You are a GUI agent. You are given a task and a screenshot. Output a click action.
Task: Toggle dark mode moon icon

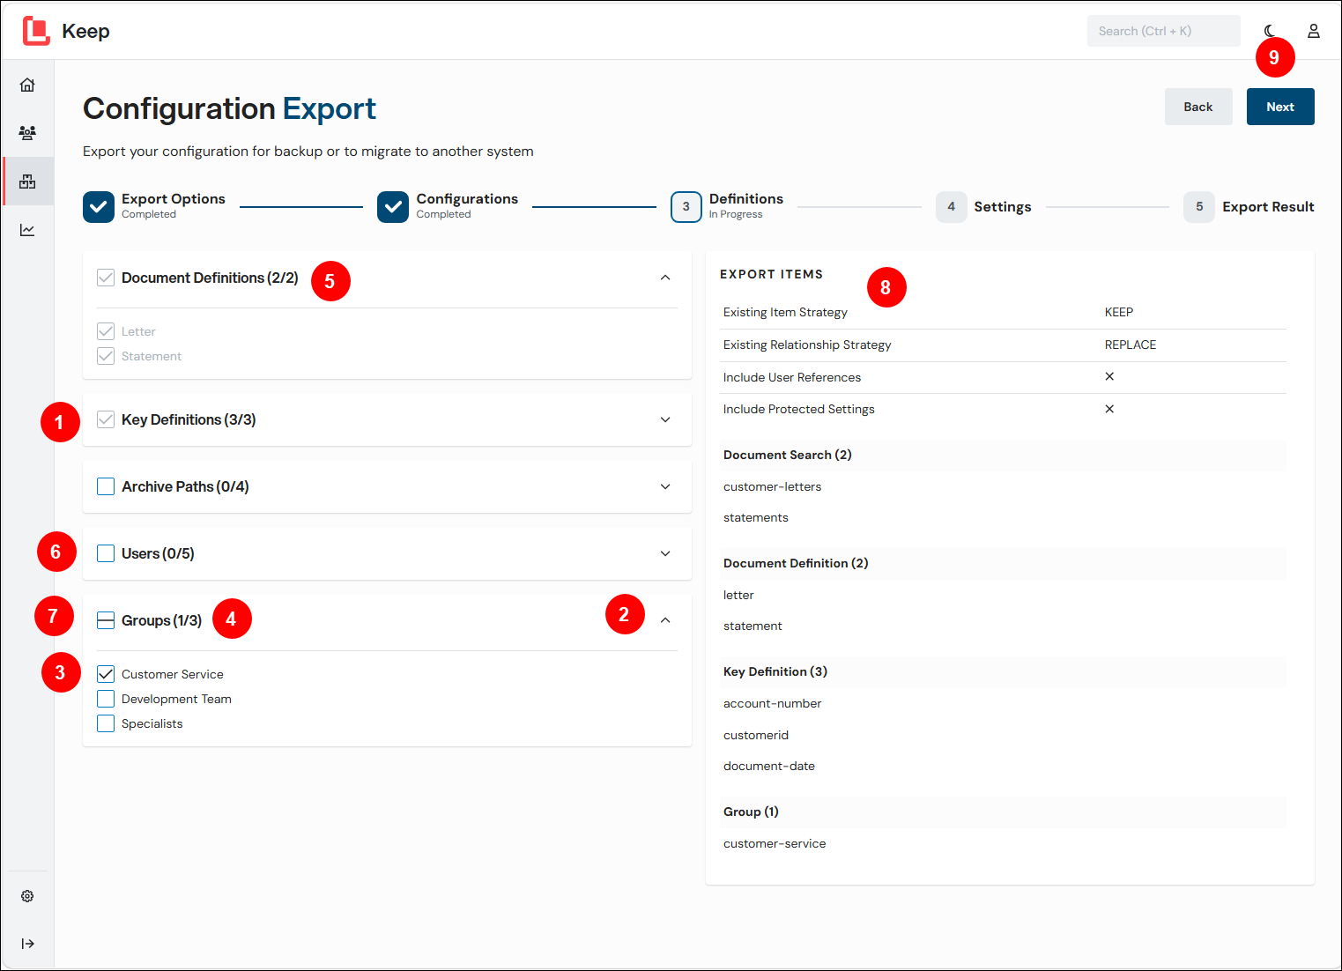coord(1270,31)
